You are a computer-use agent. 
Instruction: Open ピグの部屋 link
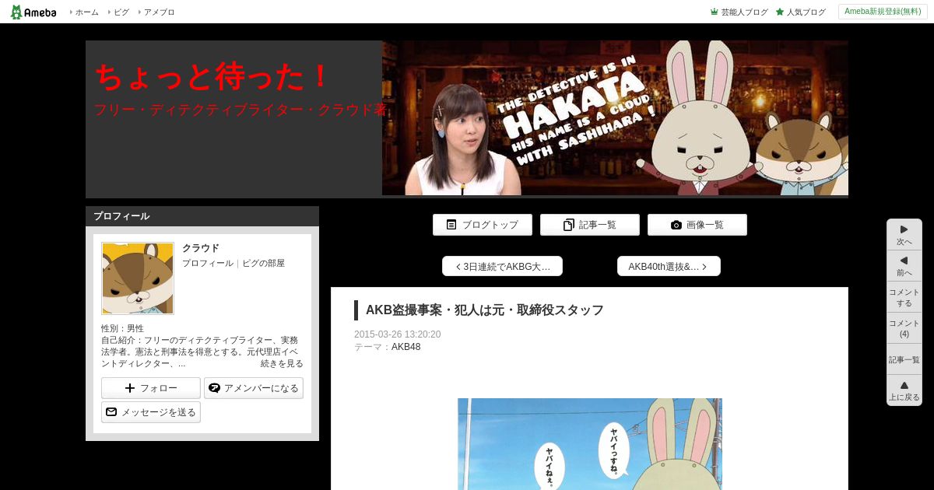click(263, 264)
